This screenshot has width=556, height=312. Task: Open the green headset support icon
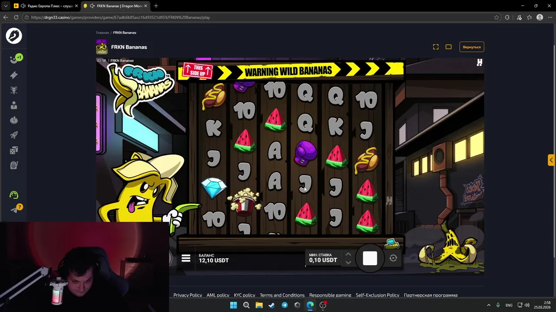(x=14, y=195)
